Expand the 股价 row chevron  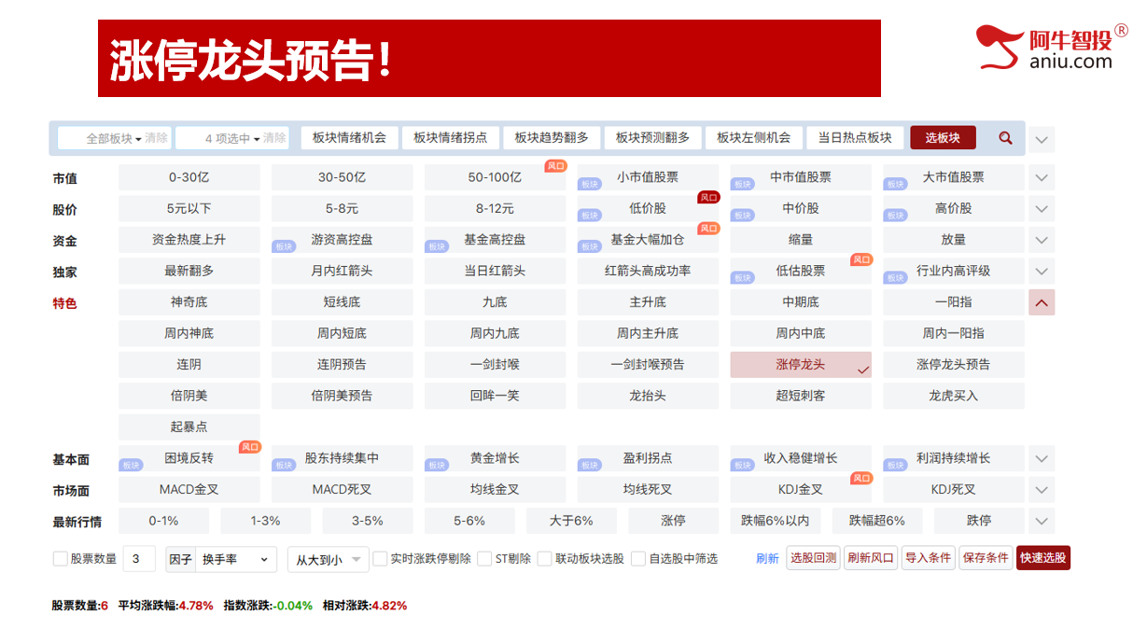coord(1042,209)
